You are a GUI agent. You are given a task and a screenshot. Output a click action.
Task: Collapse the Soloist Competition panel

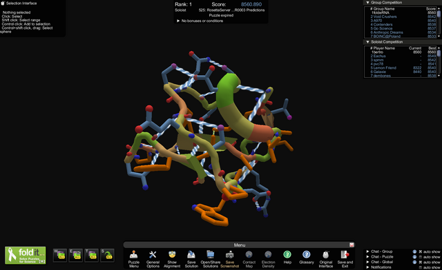367,42
